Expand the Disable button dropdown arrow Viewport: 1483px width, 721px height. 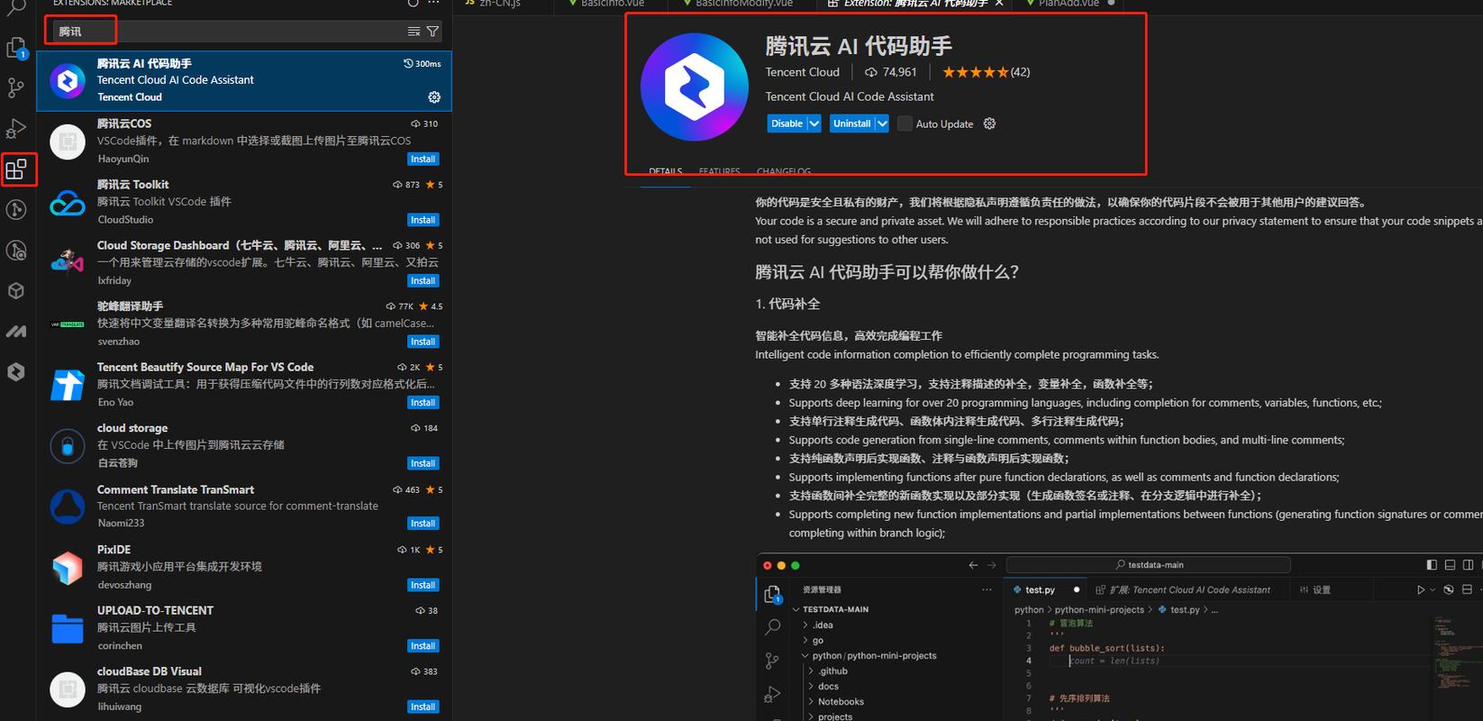pos(814,123)
